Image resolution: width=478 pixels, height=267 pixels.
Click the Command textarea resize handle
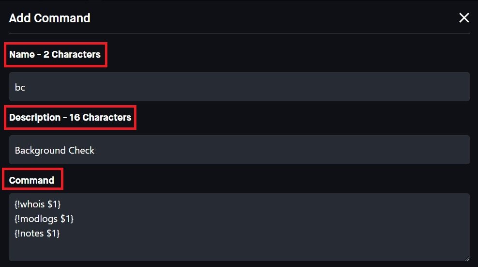[467, 259]
